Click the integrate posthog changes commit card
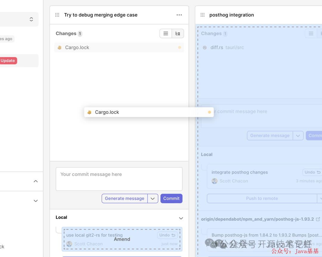 click(264, 176)
